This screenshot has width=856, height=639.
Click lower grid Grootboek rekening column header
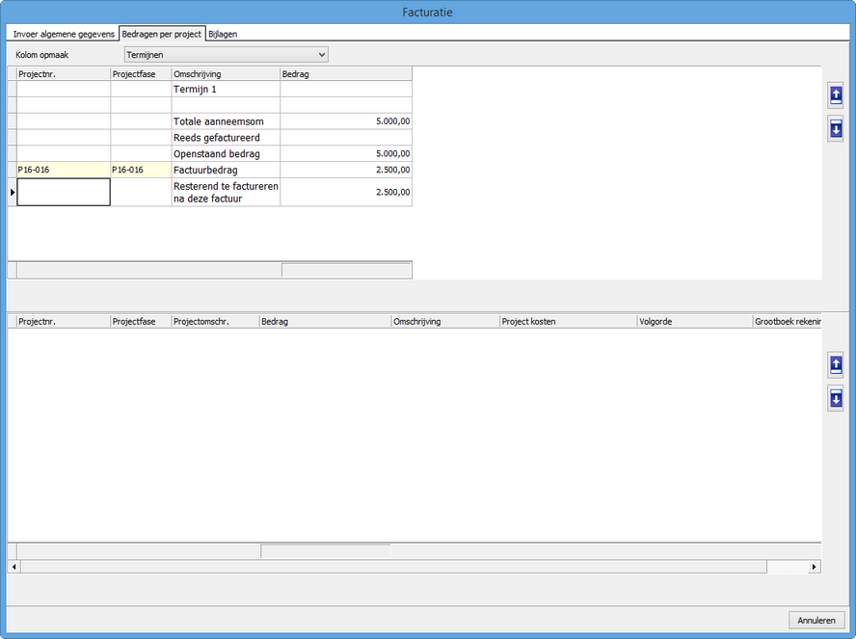click(x=788, y=321)
